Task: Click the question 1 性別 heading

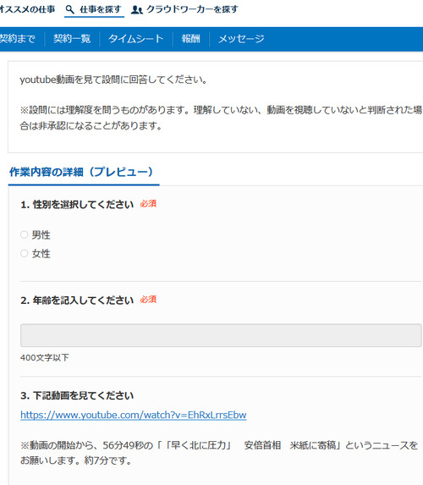Action: pyautogui.click(x=77, y=205)
